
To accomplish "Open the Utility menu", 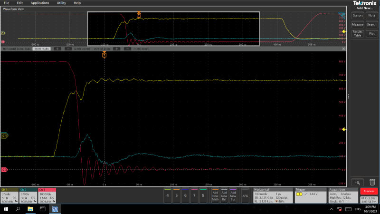I will click(61, 3).
